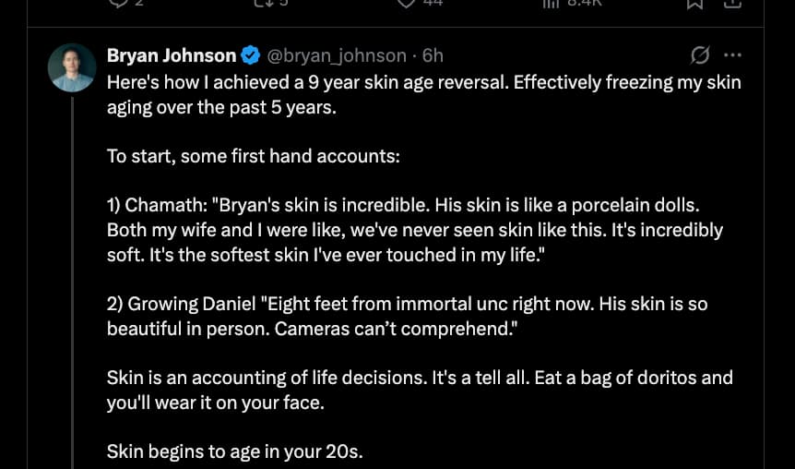Screen dimensions: 795x469
Task: Click the vertical thread connector line
Action: click(72, 277)
